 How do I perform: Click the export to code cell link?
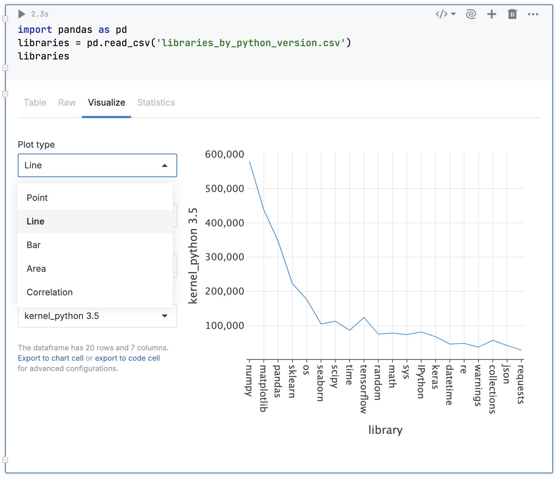click(127, 358)
